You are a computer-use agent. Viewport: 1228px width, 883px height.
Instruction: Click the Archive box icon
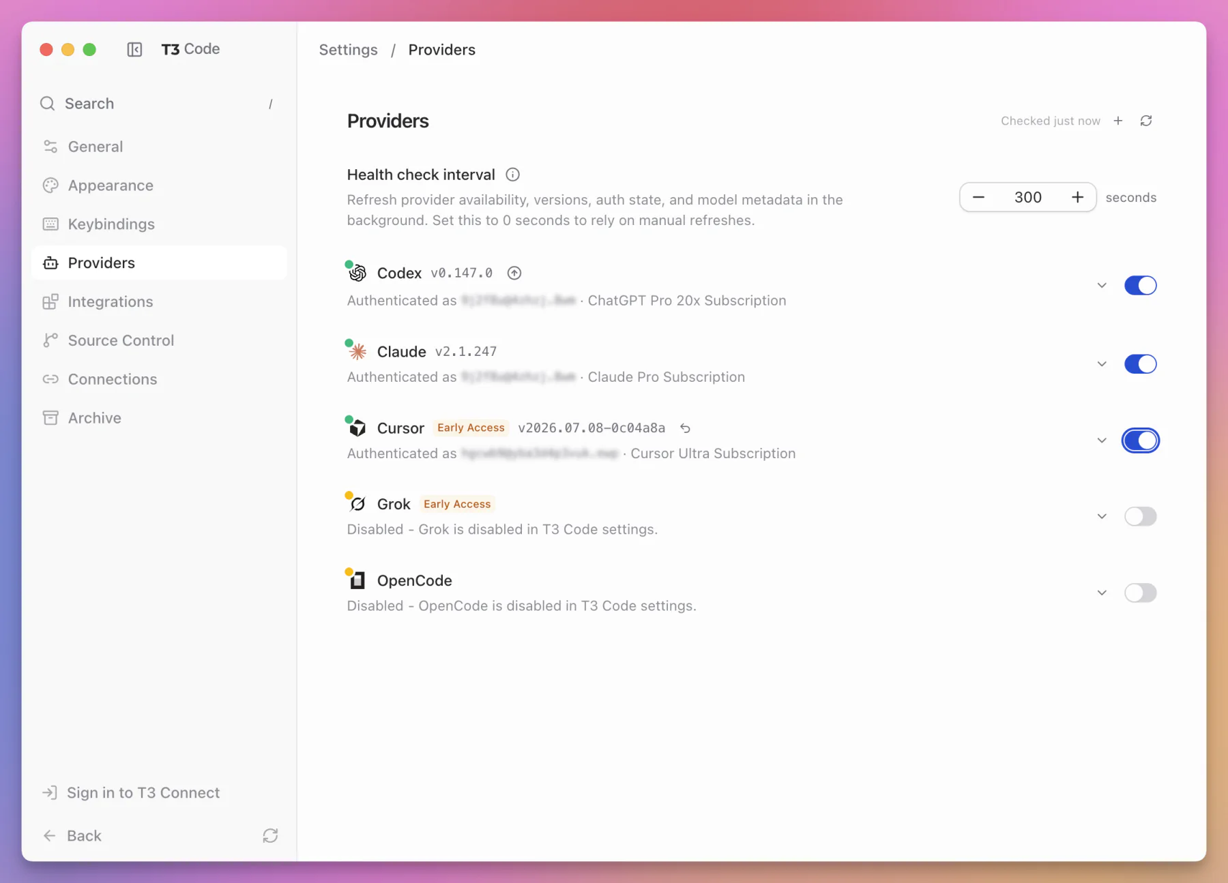(x=50, y=418)
